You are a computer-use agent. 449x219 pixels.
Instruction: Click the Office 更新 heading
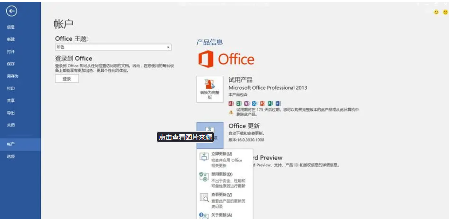(x=244, y=126)
